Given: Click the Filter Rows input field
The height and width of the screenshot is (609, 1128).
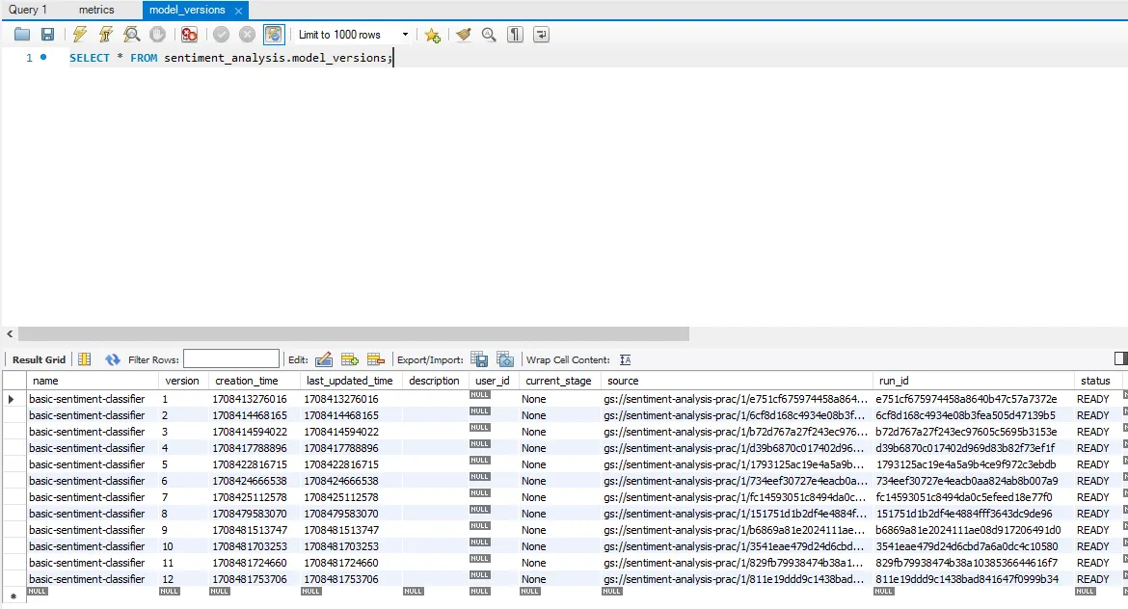Looking at the screenshot, I should coord(231,359).
